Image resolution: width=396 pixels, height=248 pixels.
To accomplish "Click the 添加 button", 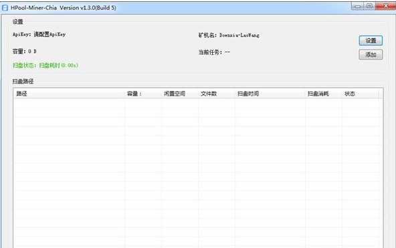I will 371,55.
